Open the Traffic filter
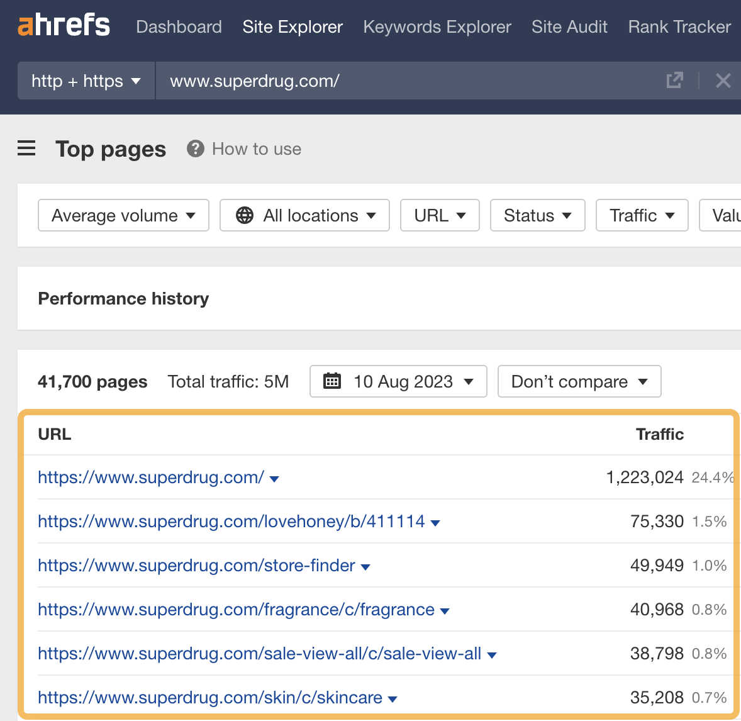This screenshot has width=741, height=721. (642, 215)
